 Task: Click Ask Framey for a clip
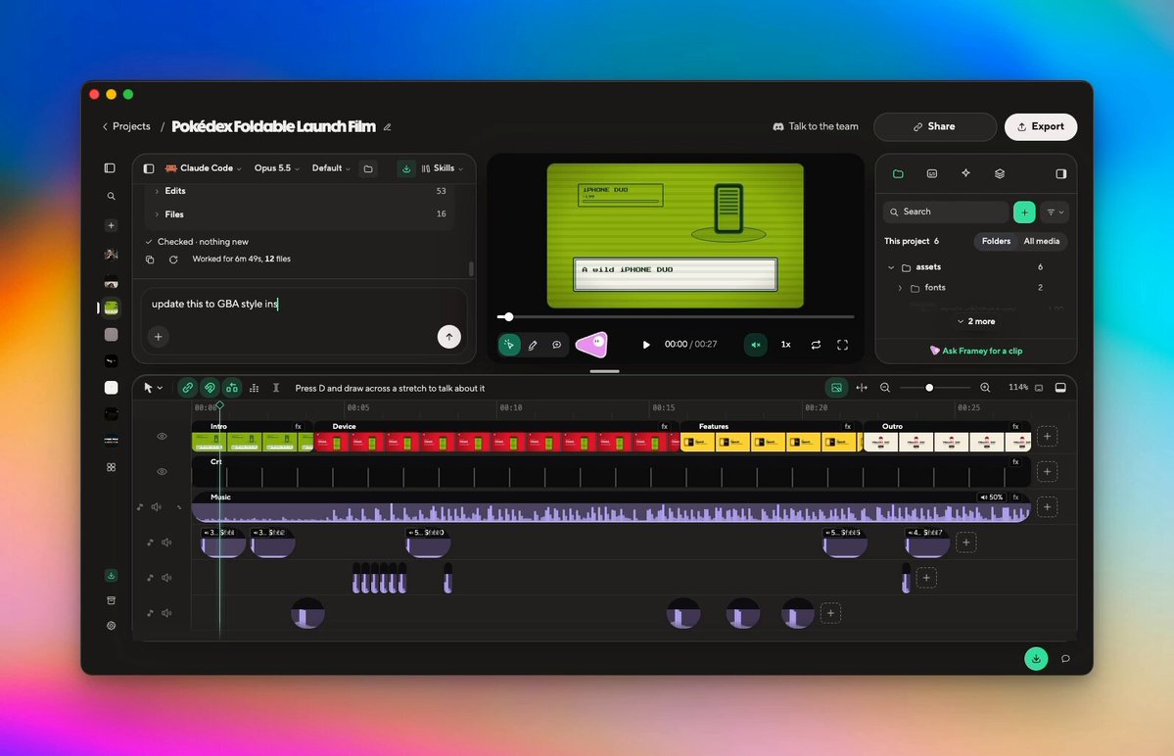(975, 351)
